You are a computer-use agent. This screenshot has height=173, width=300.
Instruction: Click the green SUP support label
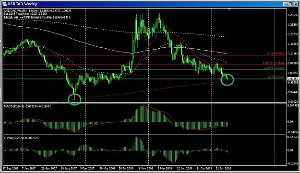[276, 77]
